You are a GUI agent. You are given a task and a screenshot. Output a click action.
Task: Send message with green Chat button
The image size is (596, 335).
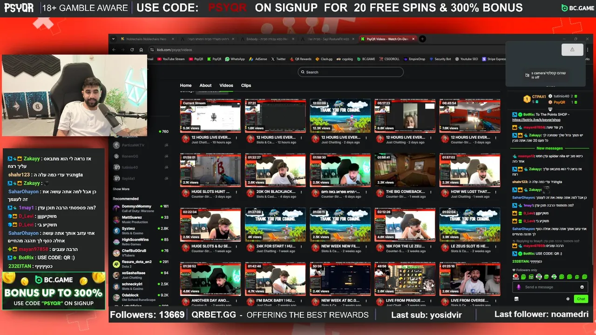pos(581,299)
